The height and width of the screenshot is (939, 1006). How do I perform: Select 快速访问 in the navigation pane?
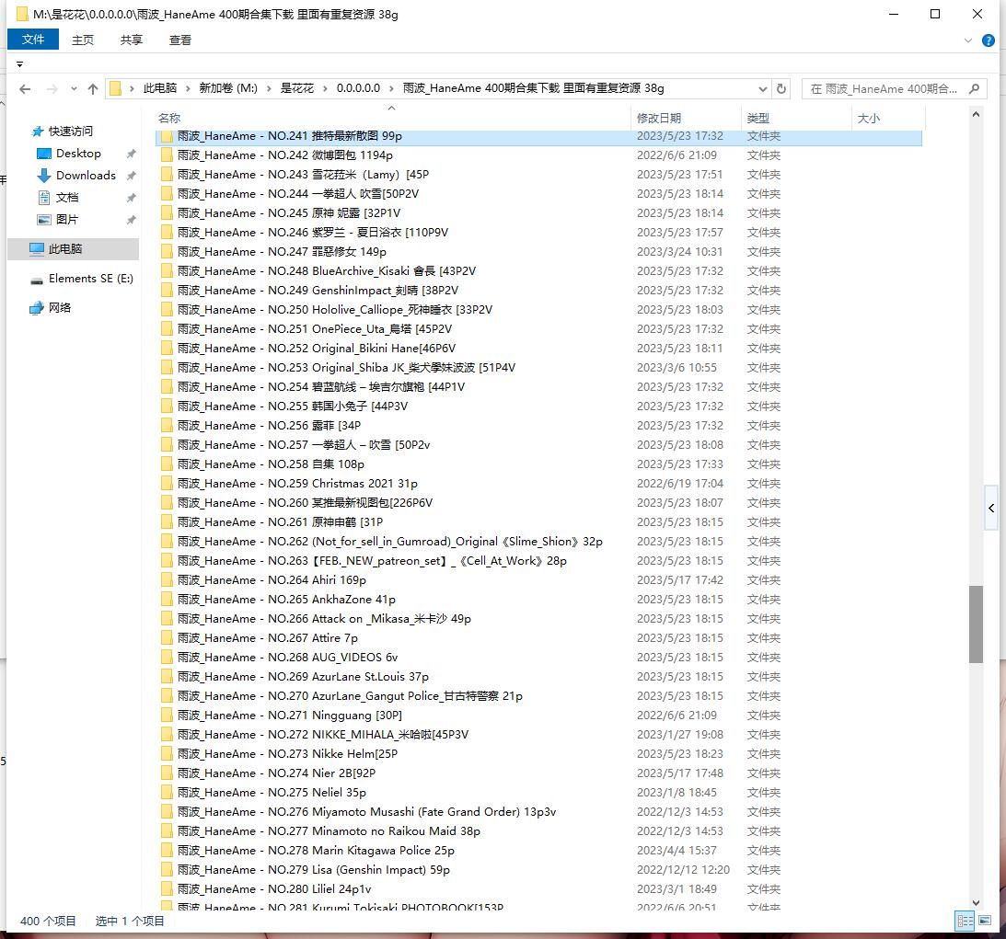71,132
